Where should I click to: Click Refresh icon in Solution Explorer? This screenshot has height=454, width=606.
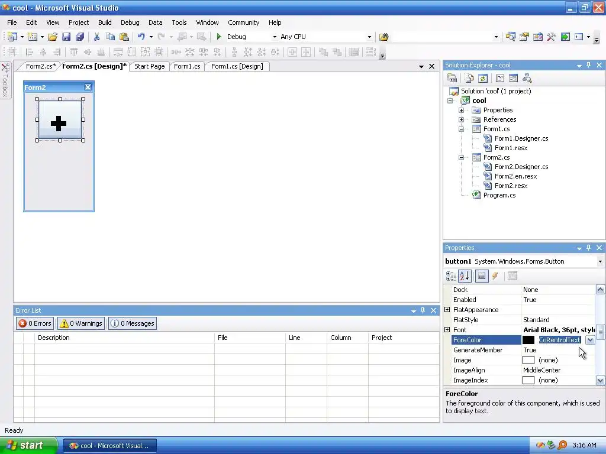(x=483, y=79)
